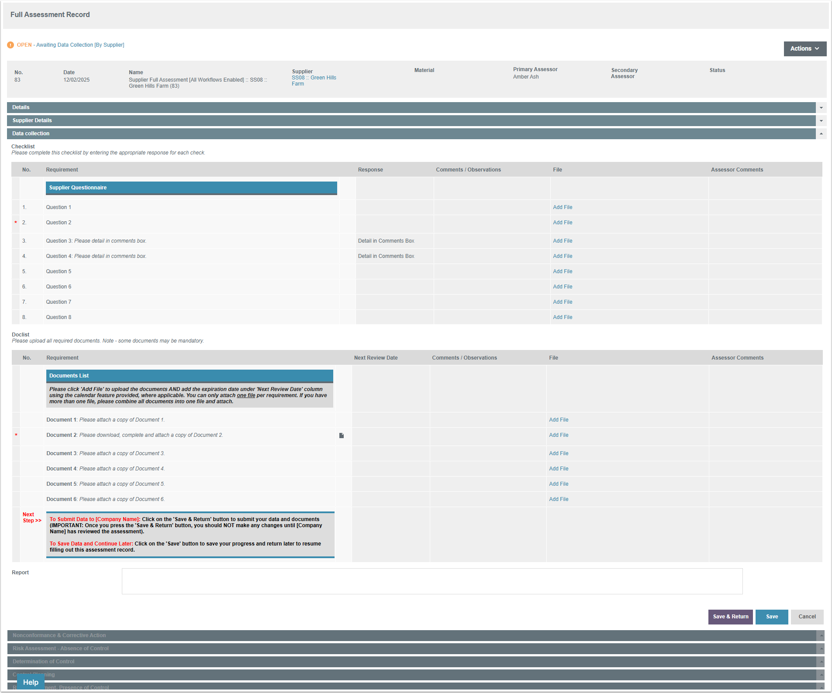The width and height of the screenshot is (832, 693).
Task: Open the Help widget
Action: (31, 682)
